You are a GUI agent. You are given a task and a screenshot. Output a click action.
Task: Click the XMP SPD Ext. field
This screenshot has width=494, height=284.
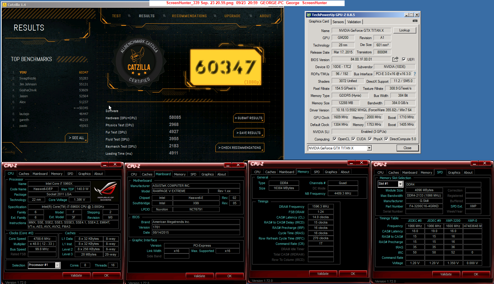(473, 206)
